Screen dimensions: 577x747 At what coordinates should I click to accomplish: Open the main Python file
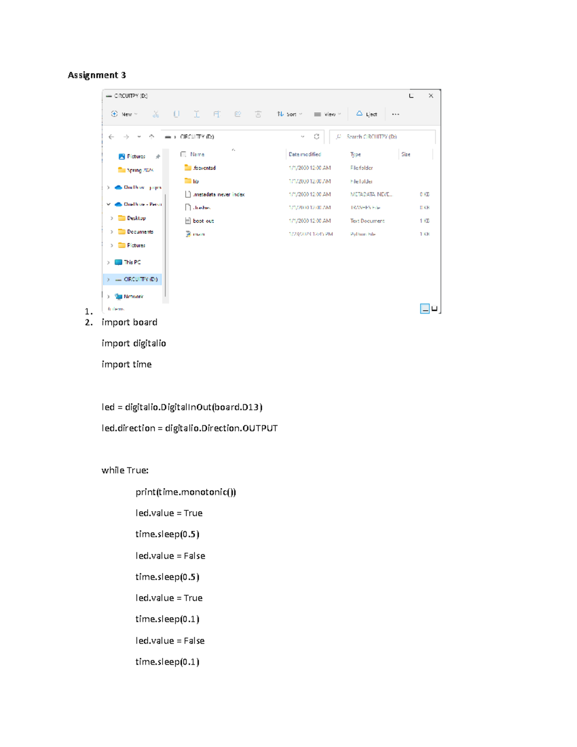(199, 234)
